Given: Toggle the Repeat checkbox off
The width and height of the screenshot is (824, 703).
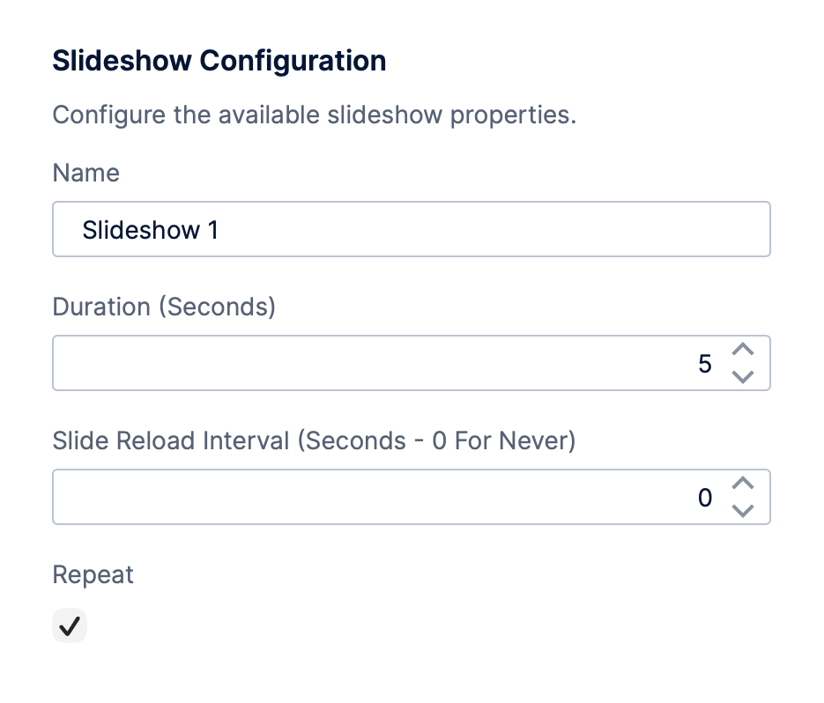Looking at the screenshot, I should 70,625.
